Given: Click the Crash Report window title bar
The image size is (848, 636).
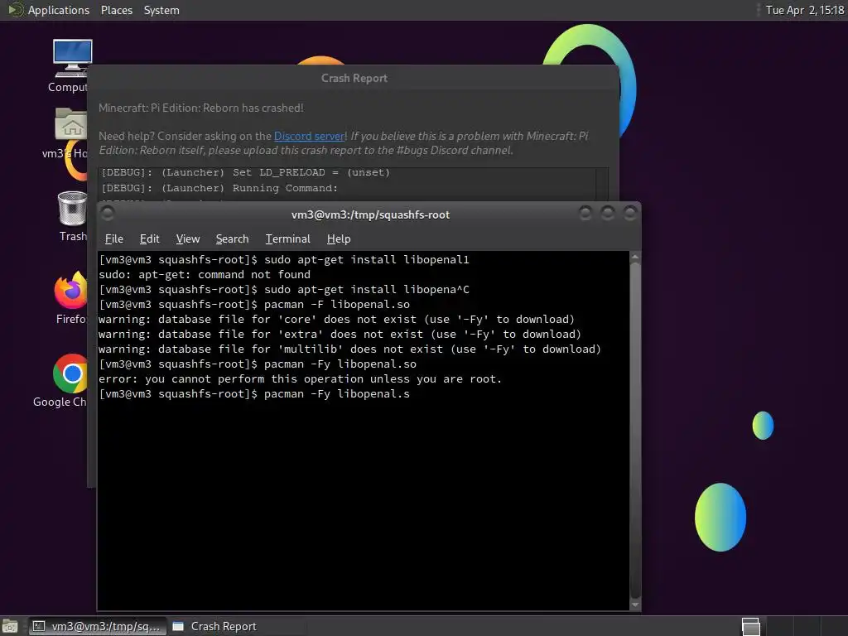Looking at the screenshot, I should [354, 78].
